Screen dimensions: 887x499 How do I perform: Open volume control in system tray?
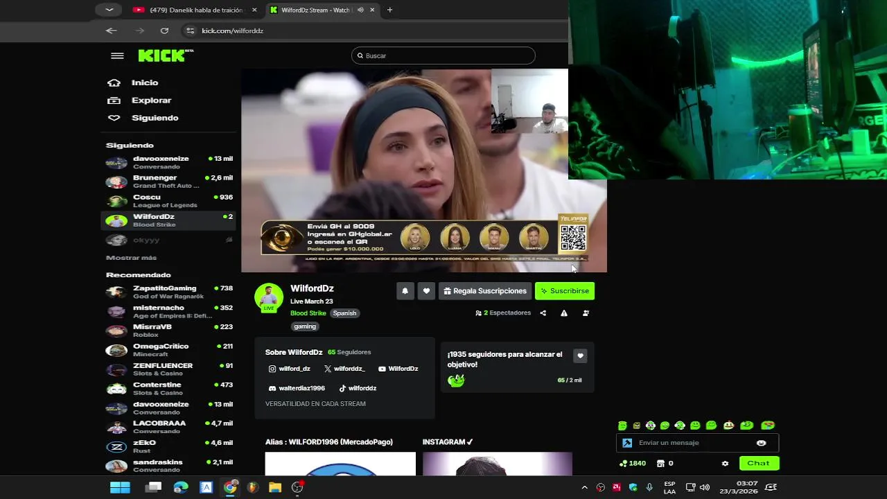point(705,487)
